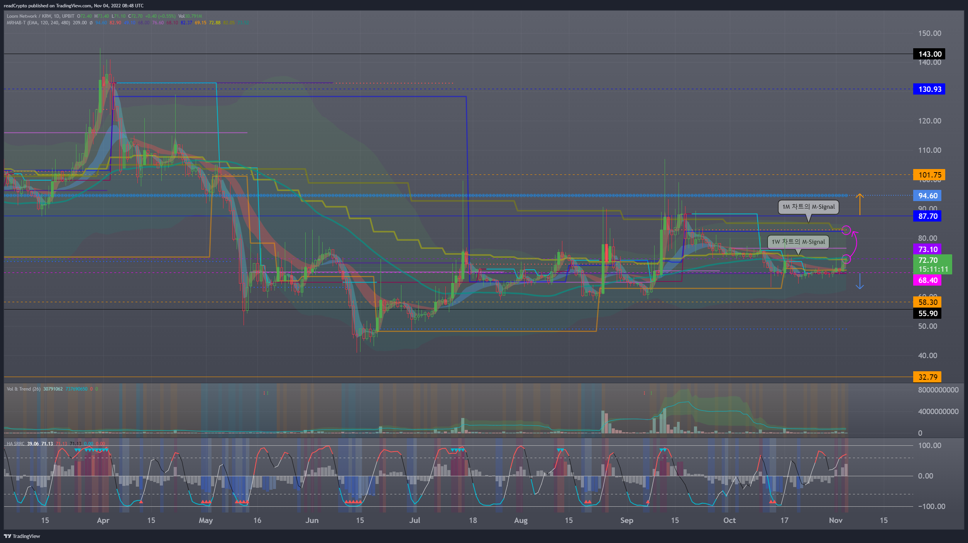Screen dimensions: 968x543
Task: Click the black 55.90 price label
Action: (927, 313)
